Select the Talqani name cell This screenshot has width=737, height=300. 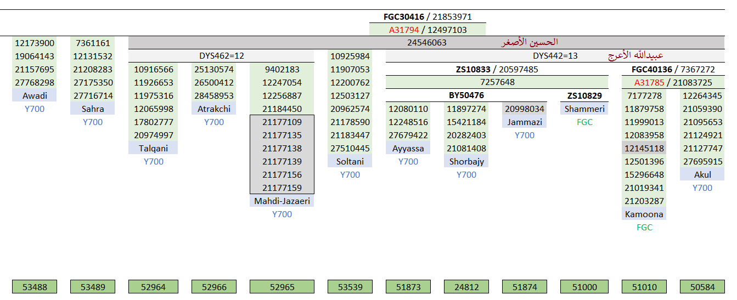tap(153, 149)
